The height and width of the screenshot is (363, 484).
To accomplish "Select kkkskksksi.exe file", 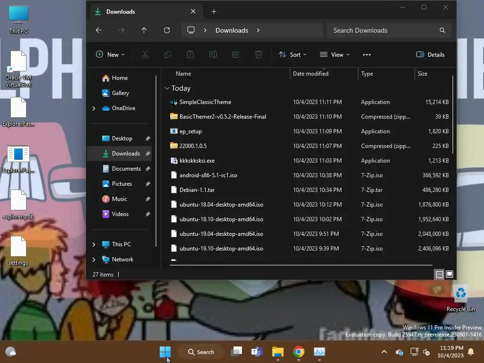I will [309, 161].
